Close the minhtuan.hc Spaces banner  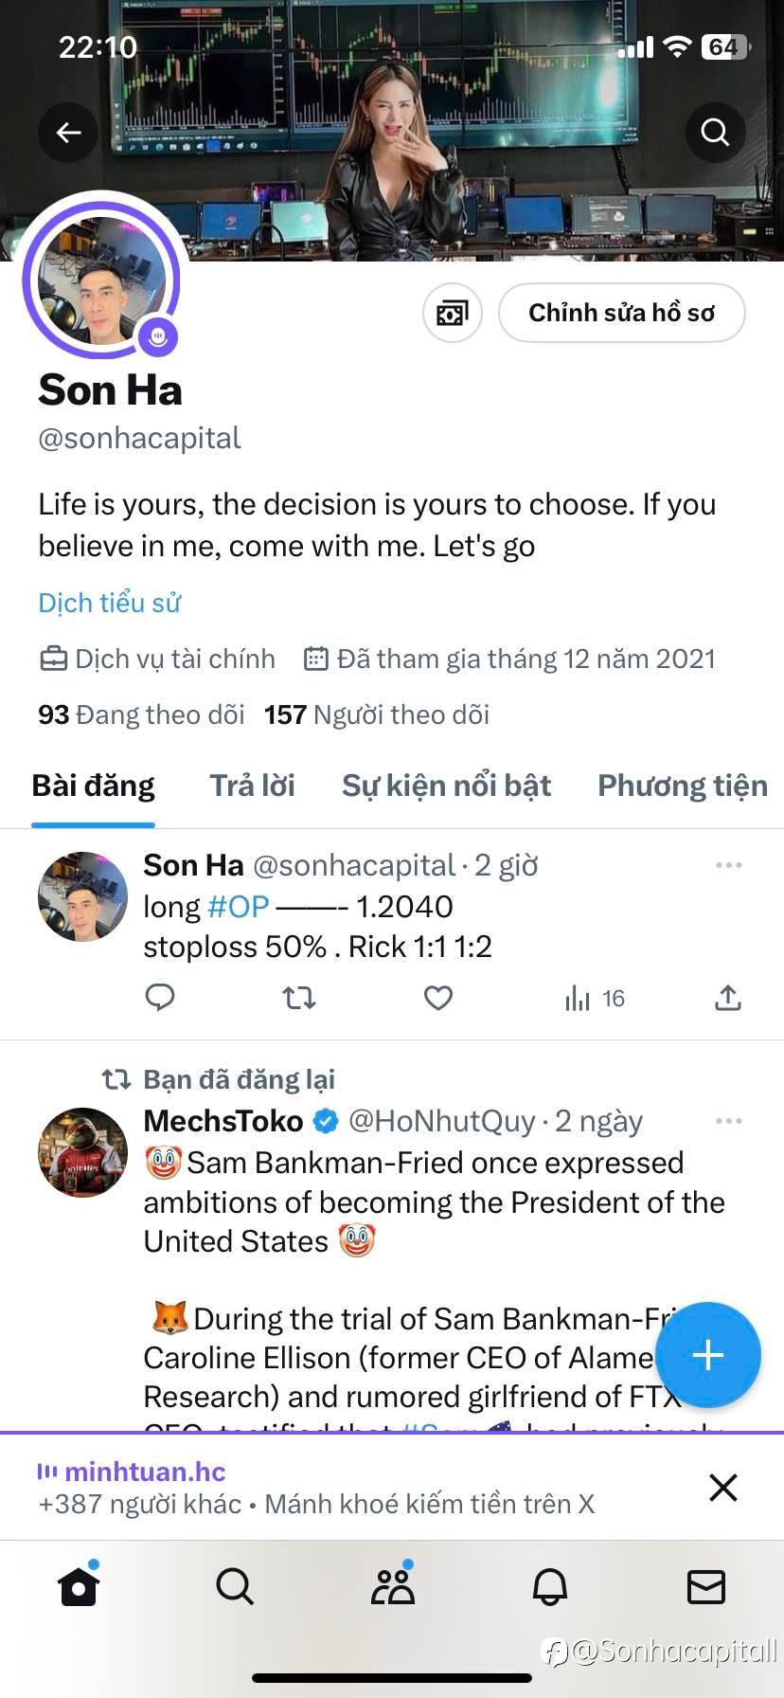pos(723,1487)
